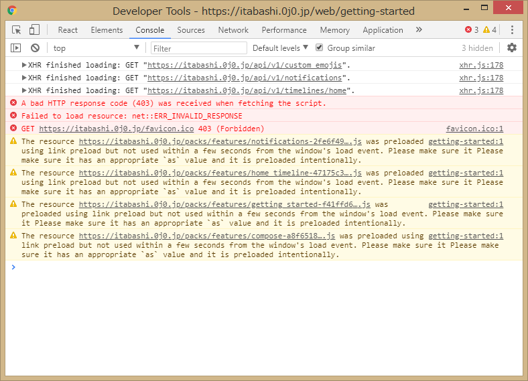Show the console sidebar panel
The height and width of the screenshot is (381, 528).
16,48
